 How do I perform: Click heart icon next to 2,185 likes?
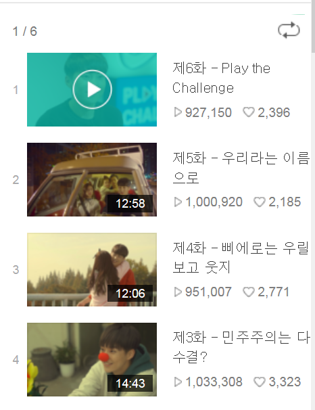click(260, 202)
